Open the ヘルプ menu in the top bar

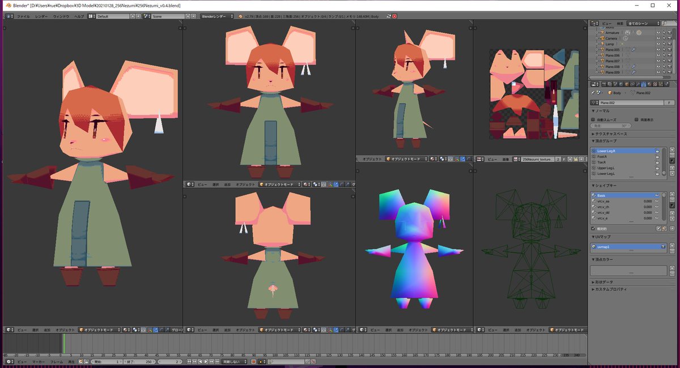tap(79, 16)
